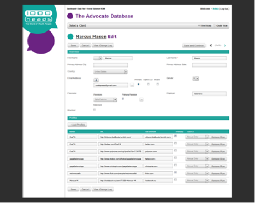Viewport: 255px width, 203px height.
Task: Remove the tumblr.com profile row
Action: coord(218,137)
